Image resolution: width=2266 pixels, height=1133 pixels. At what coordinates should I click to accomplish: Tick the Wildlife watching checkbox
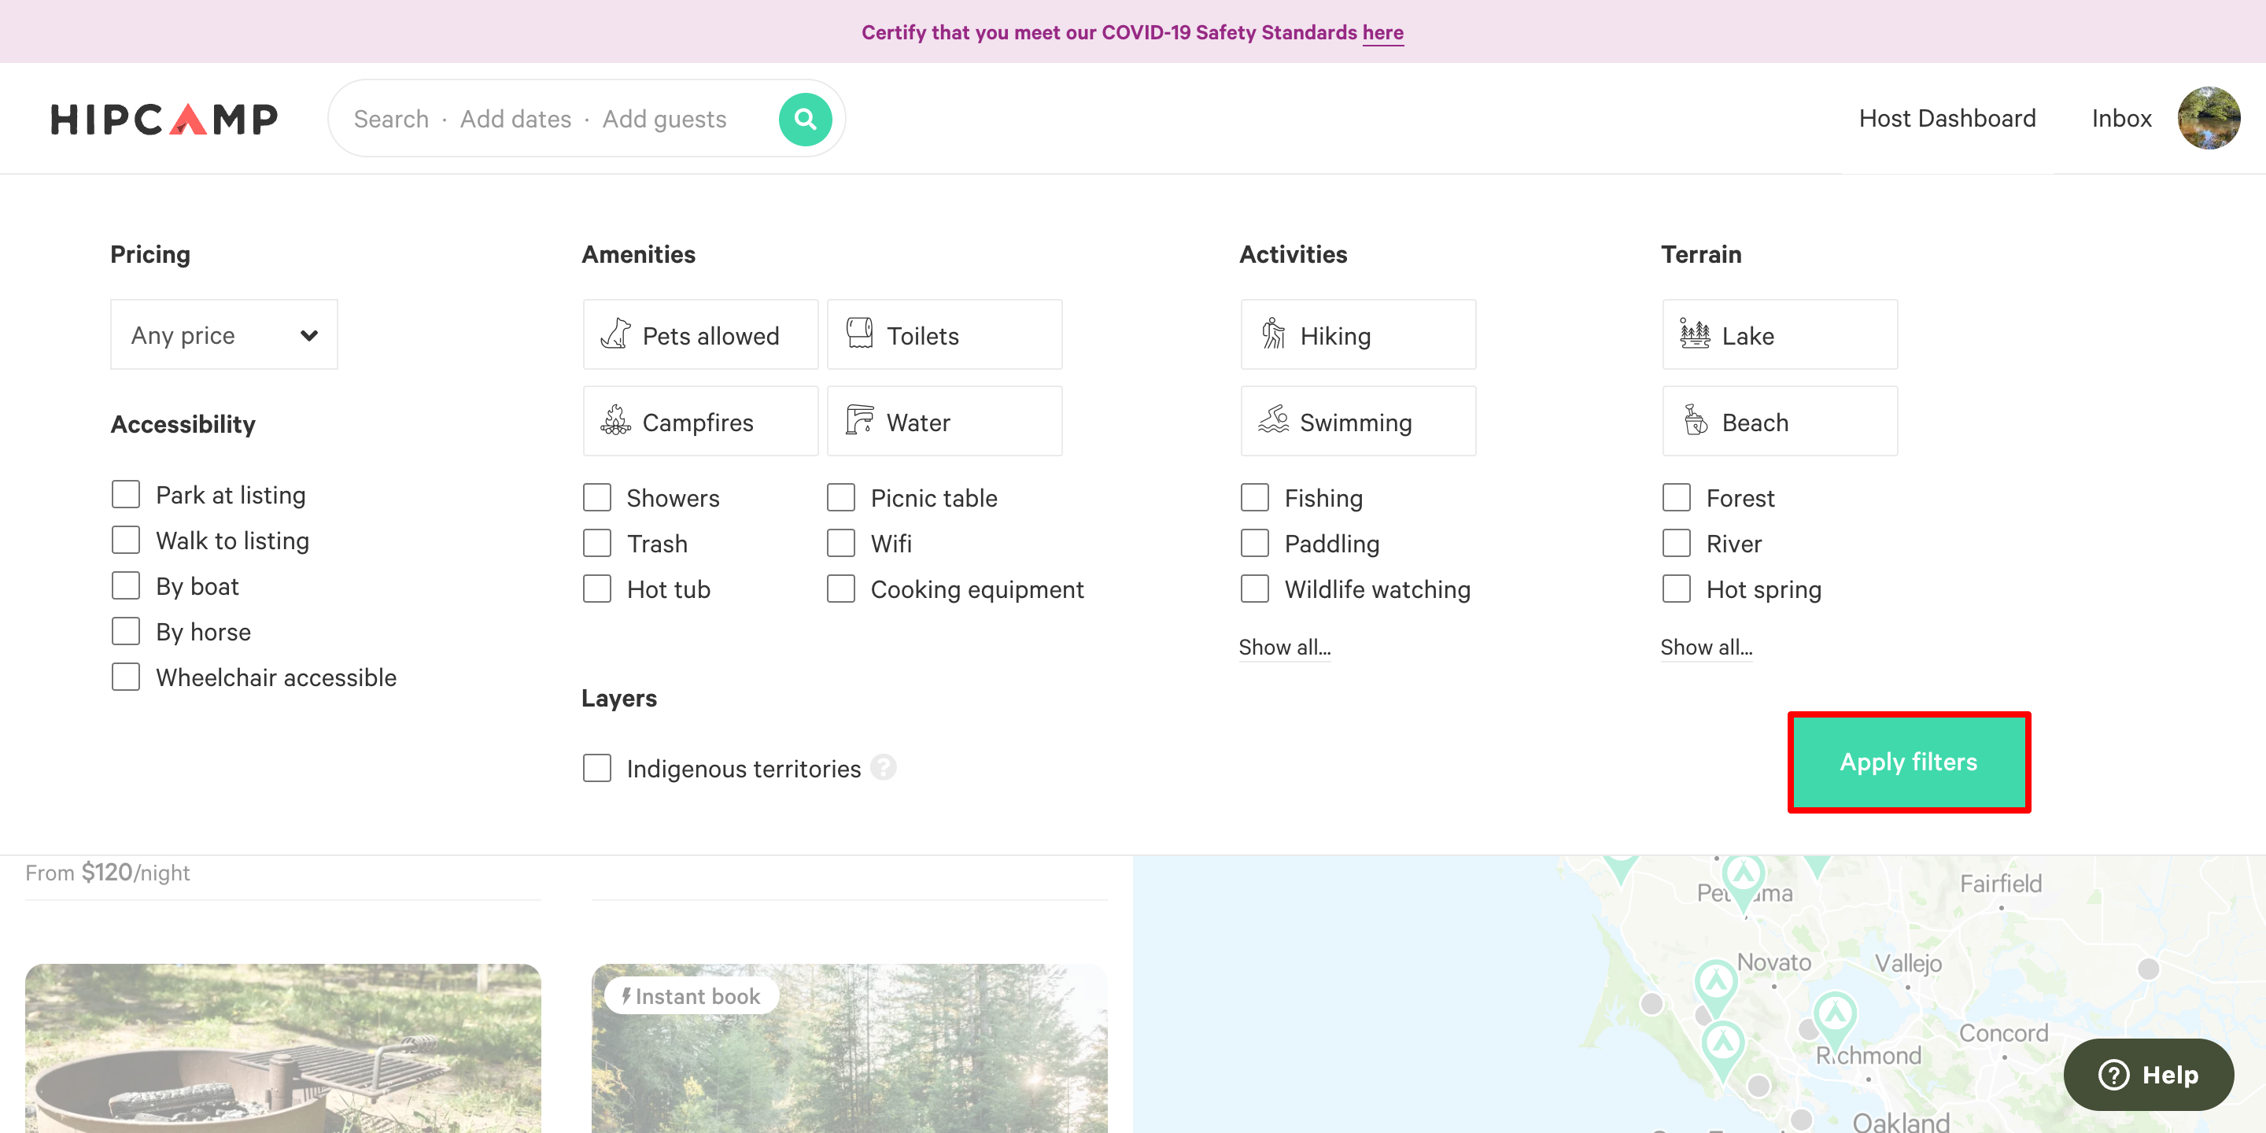tap(1254, 589)
